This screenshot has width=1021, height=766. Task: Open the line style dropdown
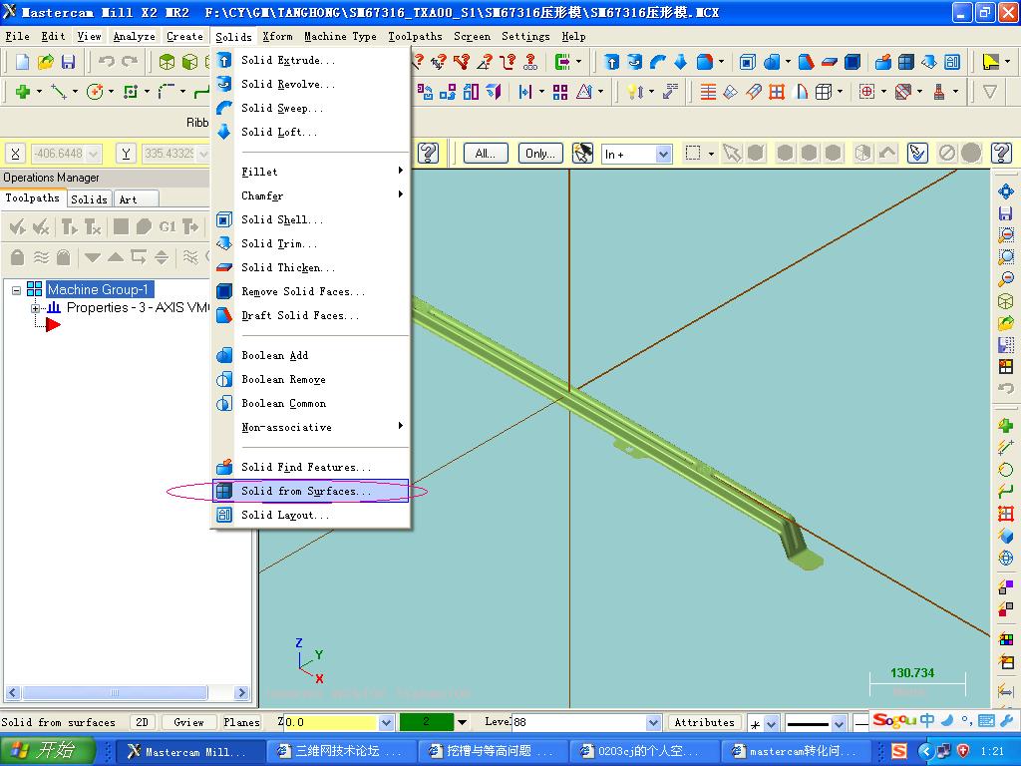click(840, 723)
